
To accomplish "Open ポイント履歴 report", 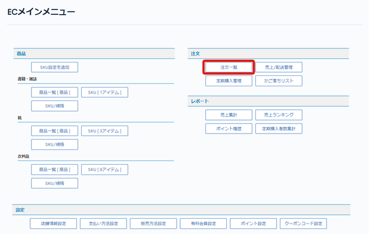I will coord(229,129).
